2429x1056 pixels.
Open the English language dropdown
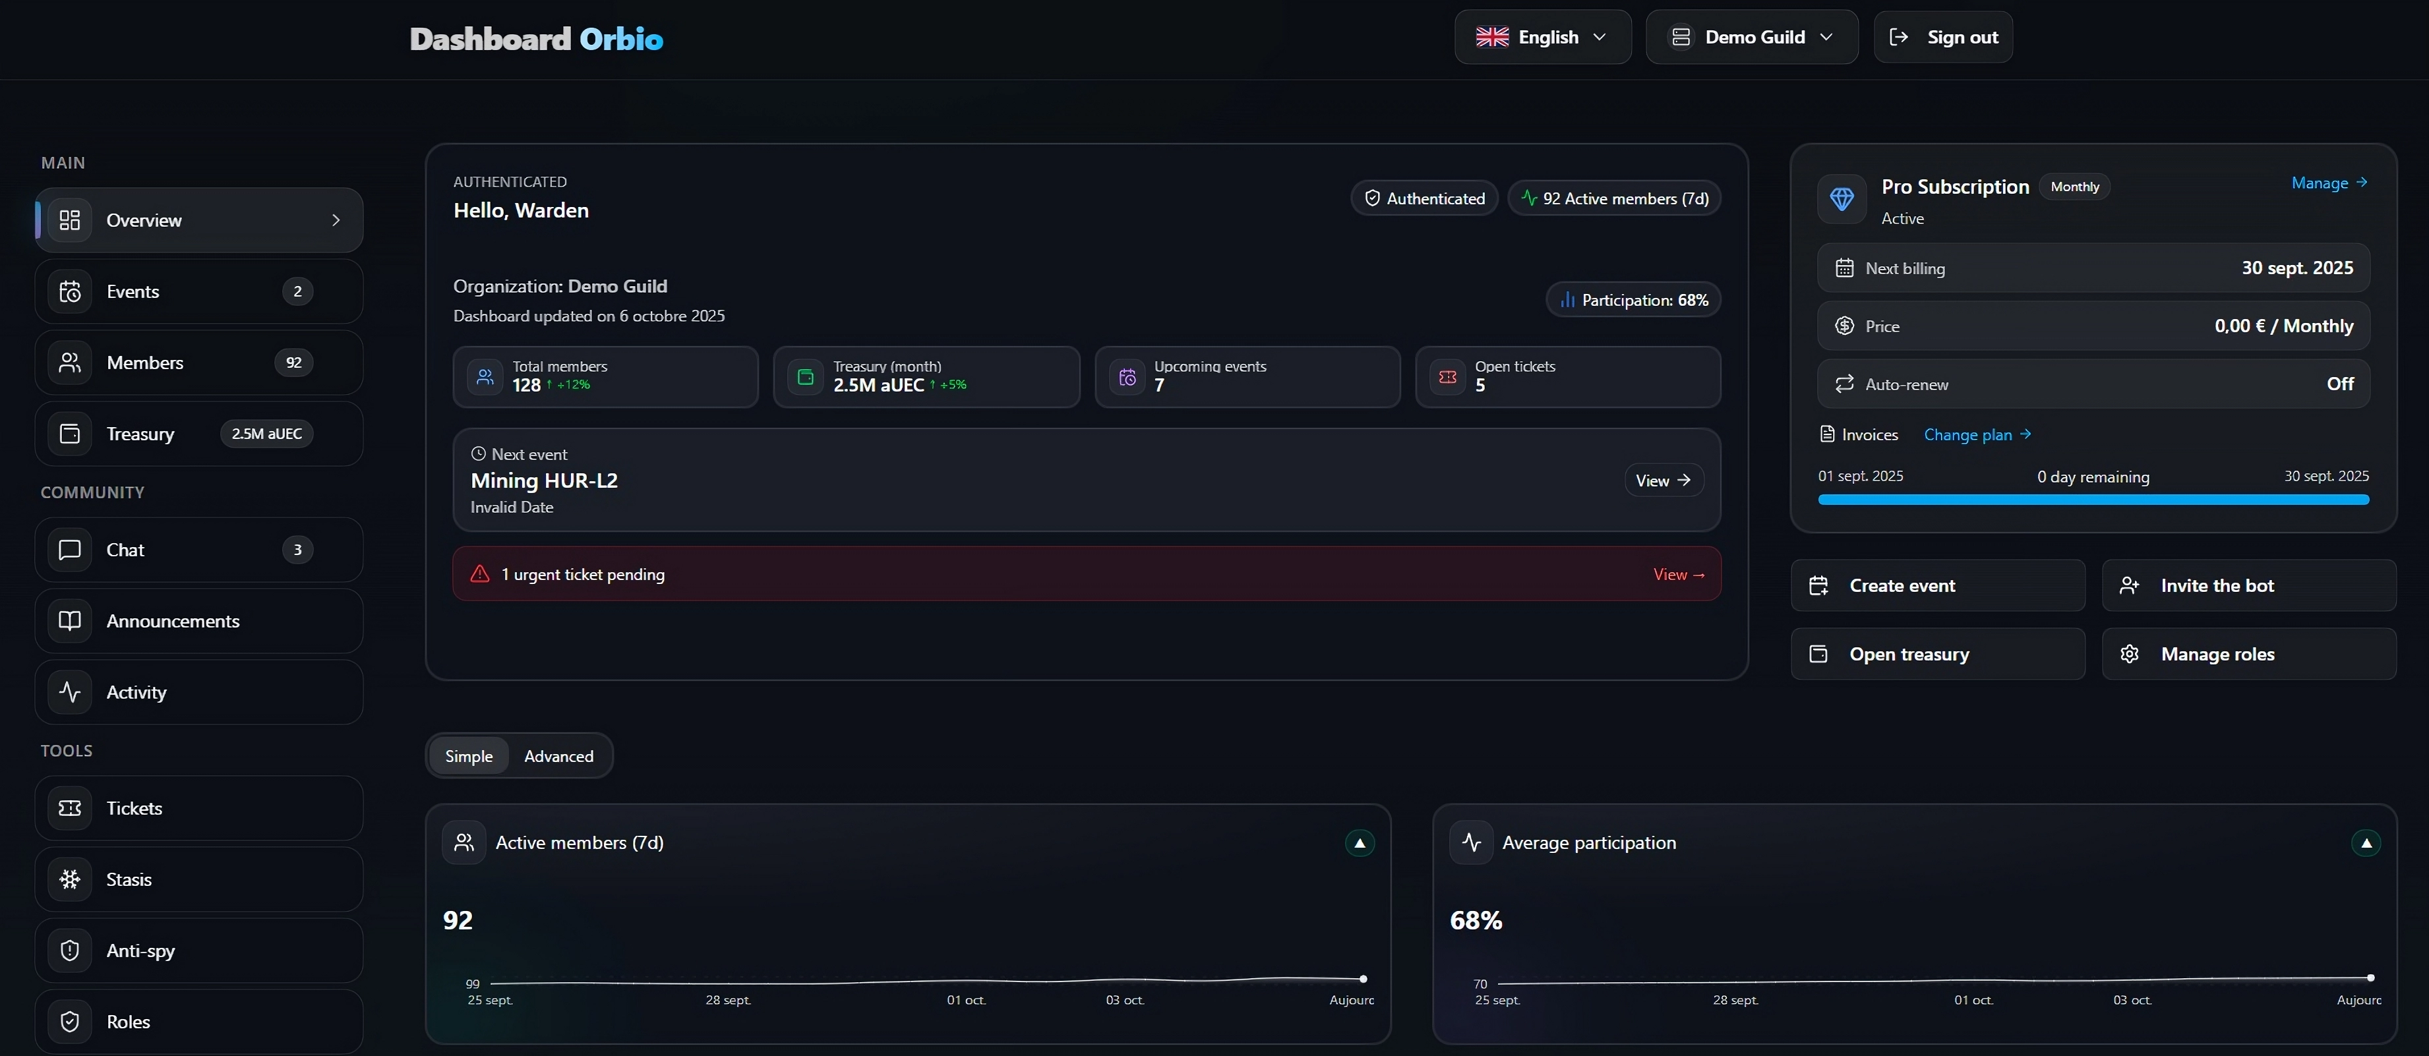[1543, 37]
